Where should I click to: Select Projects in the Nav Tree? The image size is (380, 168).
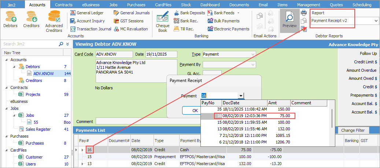[x=33, y=94]
